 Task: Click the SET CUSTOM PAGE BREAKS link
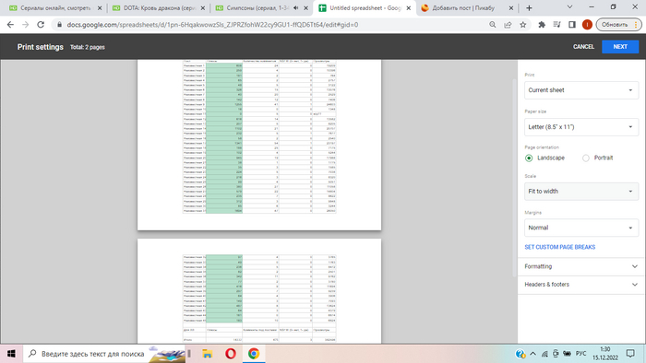tap(560, 247)
